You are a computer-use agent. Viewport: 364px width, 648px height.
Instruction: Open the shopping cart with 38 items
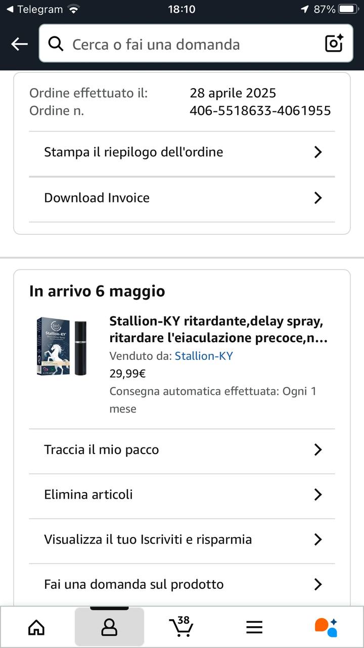click(x=180, y=627)
